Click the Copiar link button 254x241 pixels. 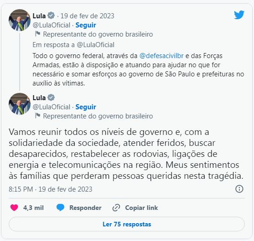click(141, 208)
